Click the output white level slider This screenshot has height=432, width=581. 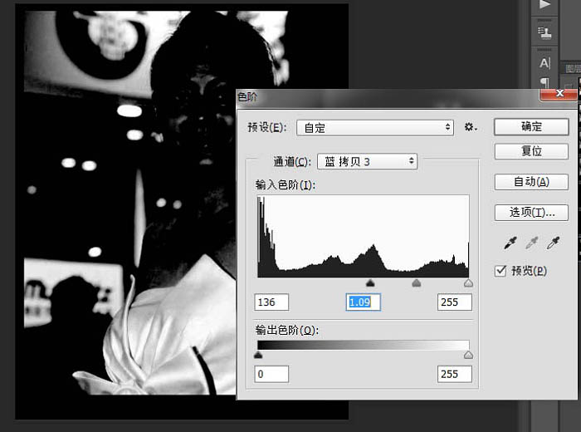pos(468,355)
